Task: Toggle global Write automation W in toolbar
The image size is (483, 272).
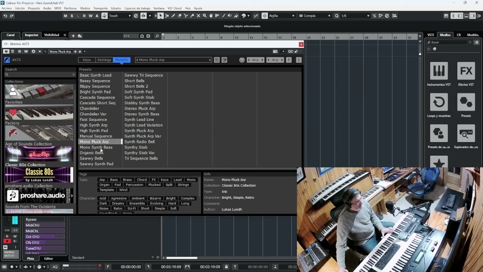Action: coord(91,16)
